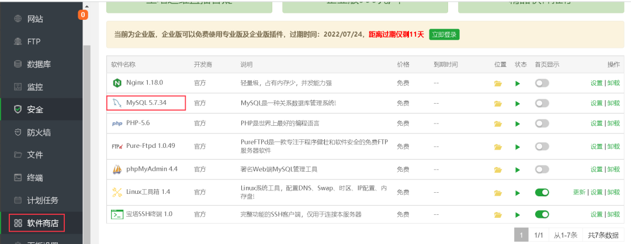Click the Nginx 1.18.0 software name
Screen dimensions: 631x244
[x=144, y=83]
